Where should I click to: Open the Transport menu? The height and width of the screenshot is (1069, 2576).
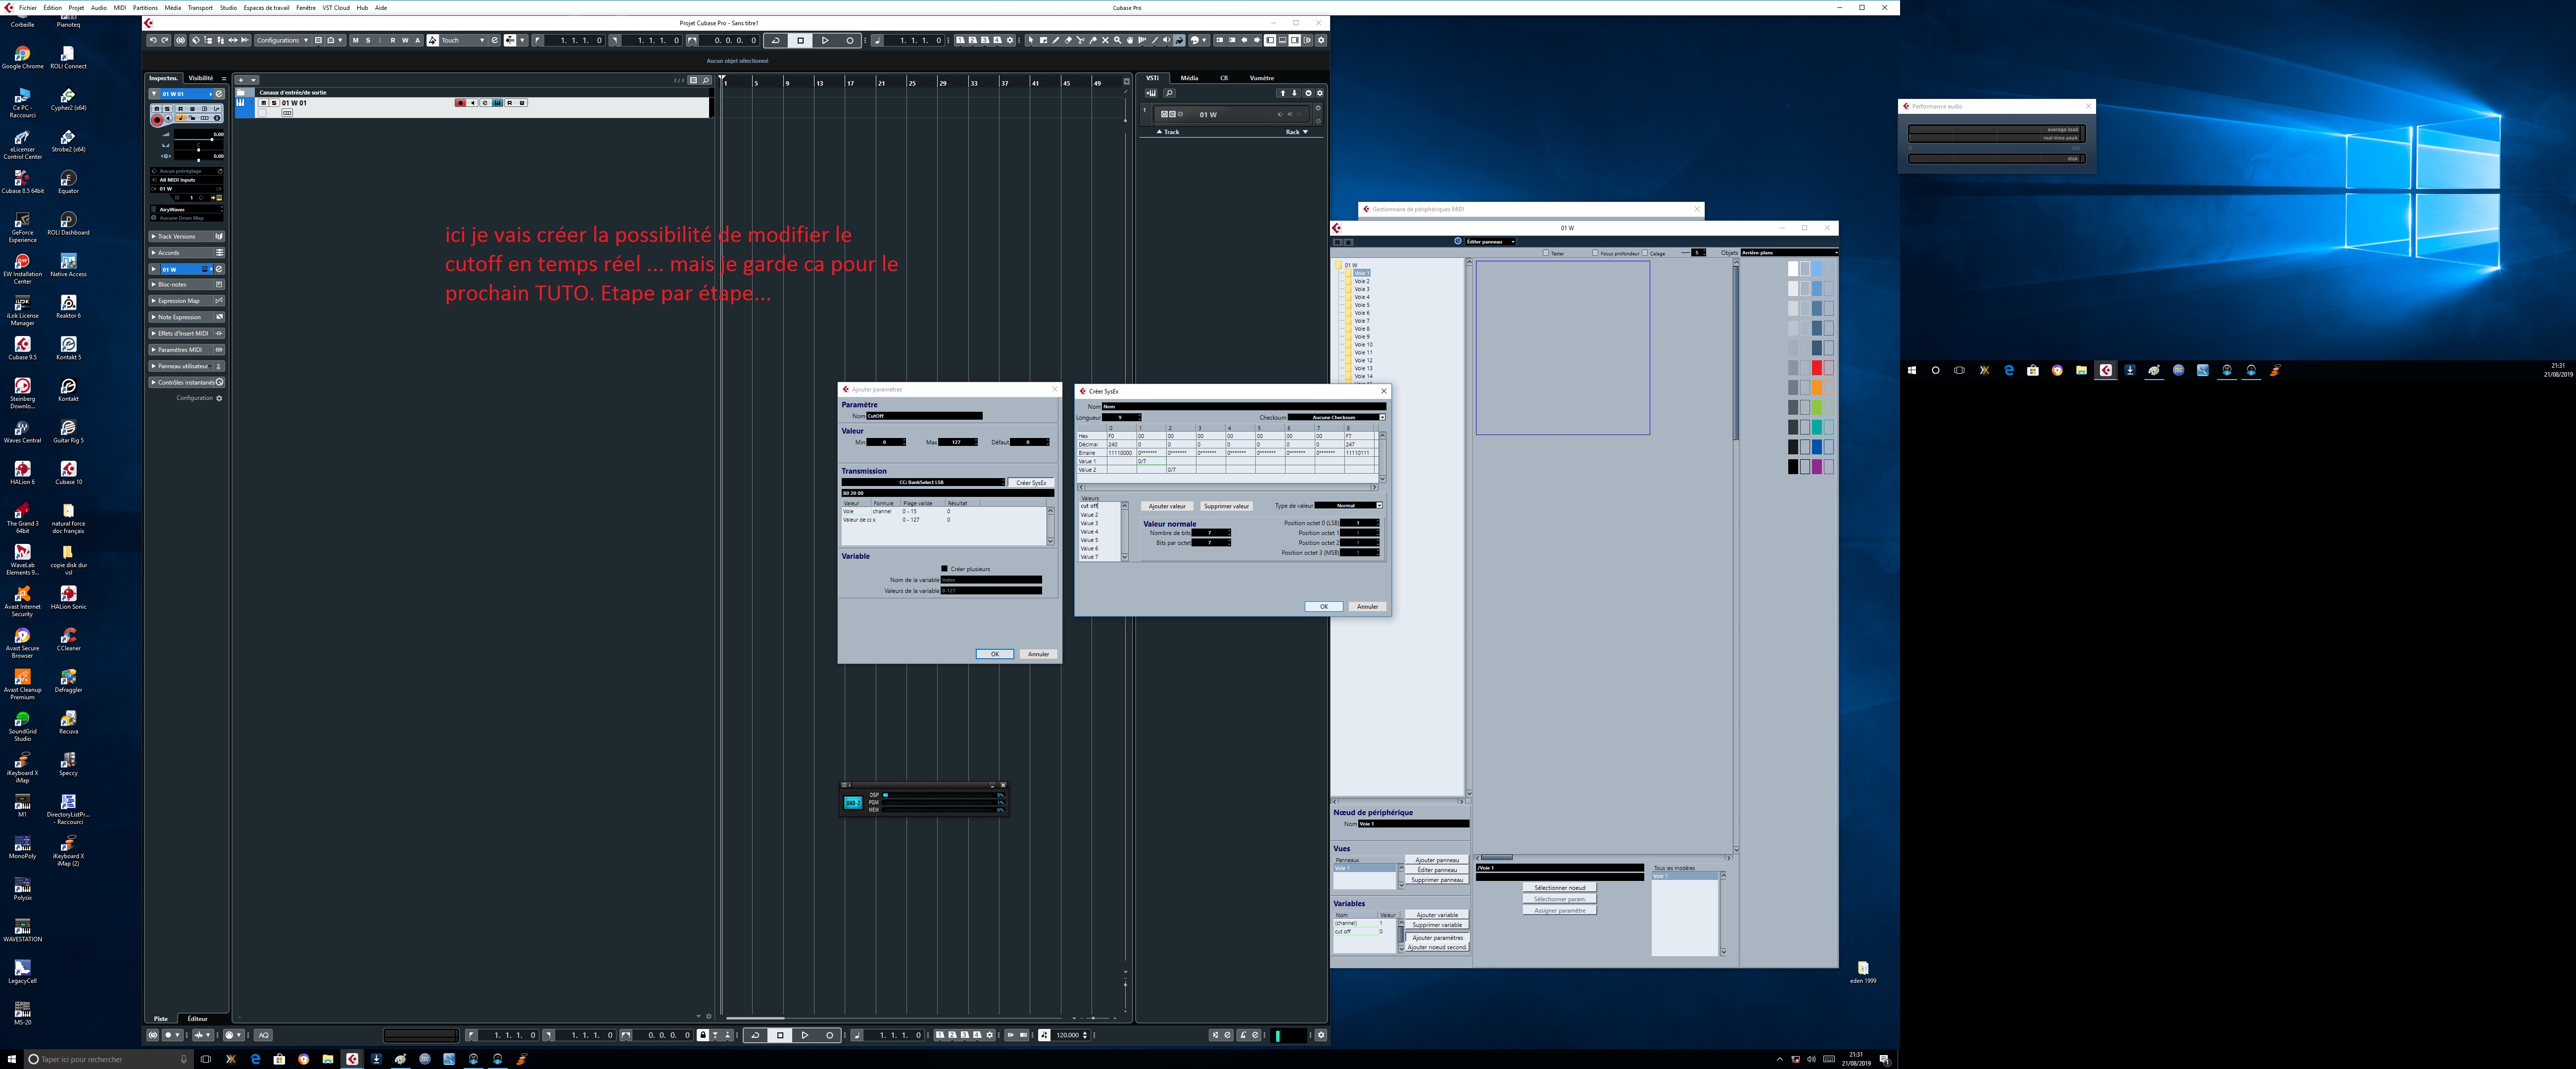[x=200, y=7]
